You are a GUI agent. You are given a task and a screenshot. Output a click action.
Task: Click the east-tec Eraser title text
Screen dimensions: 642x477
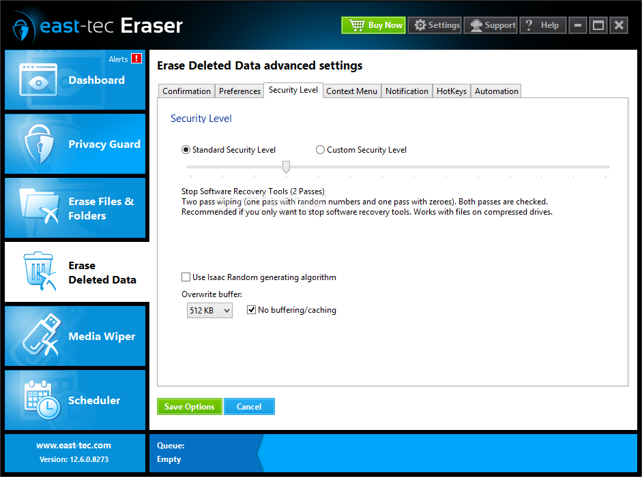tap(111, 26)
